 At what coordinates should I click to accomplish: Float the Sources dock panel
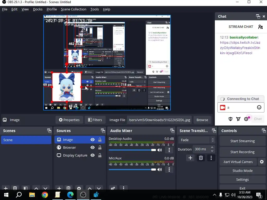pos(103,131)
